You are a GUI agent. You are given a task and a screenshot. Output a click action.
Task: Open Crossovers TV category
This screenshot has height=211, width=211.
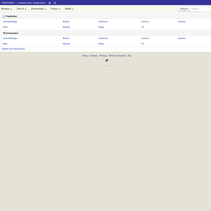pos(142,44)
